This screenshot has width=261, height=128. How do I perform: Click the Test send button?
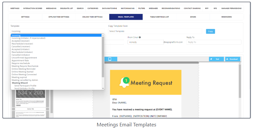point(216,59)
